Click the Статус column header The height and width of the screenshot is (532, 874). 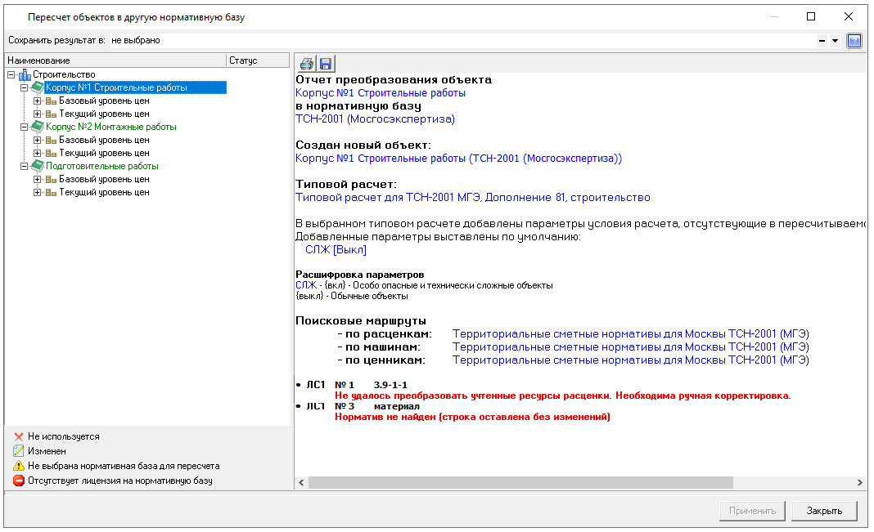coord(257,60)
